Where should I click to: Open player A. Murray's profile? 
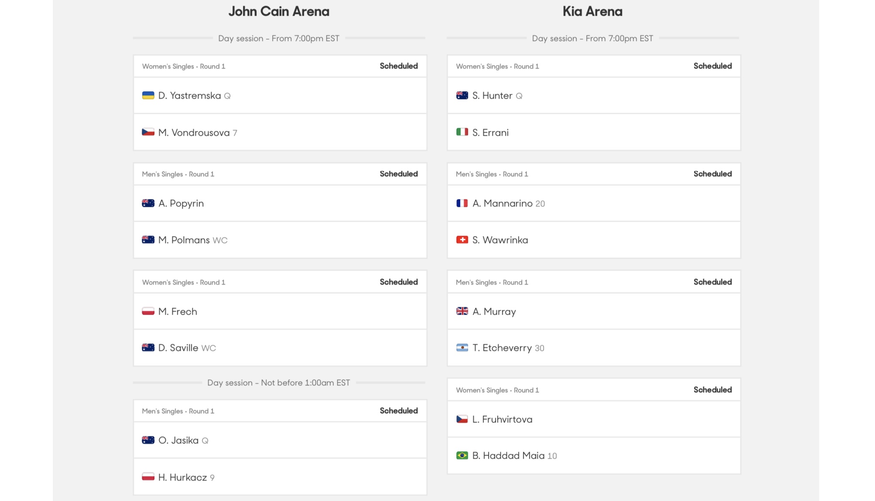click(x=494, y=312)
